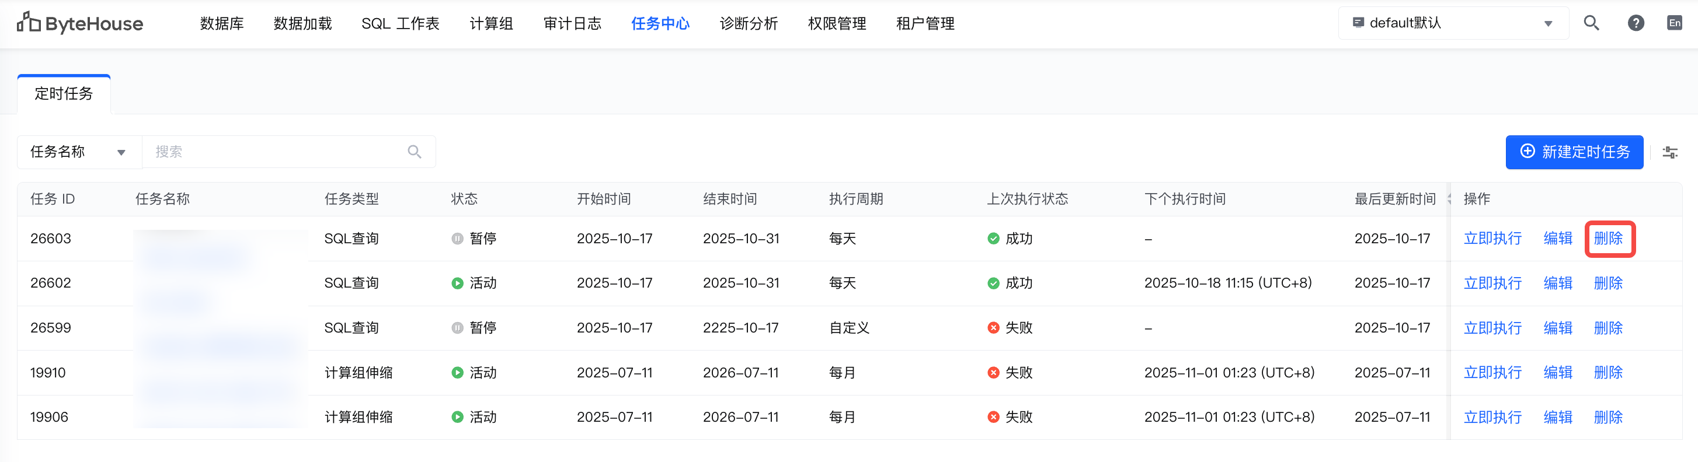Switch language with the En icon

(1674, 24)
